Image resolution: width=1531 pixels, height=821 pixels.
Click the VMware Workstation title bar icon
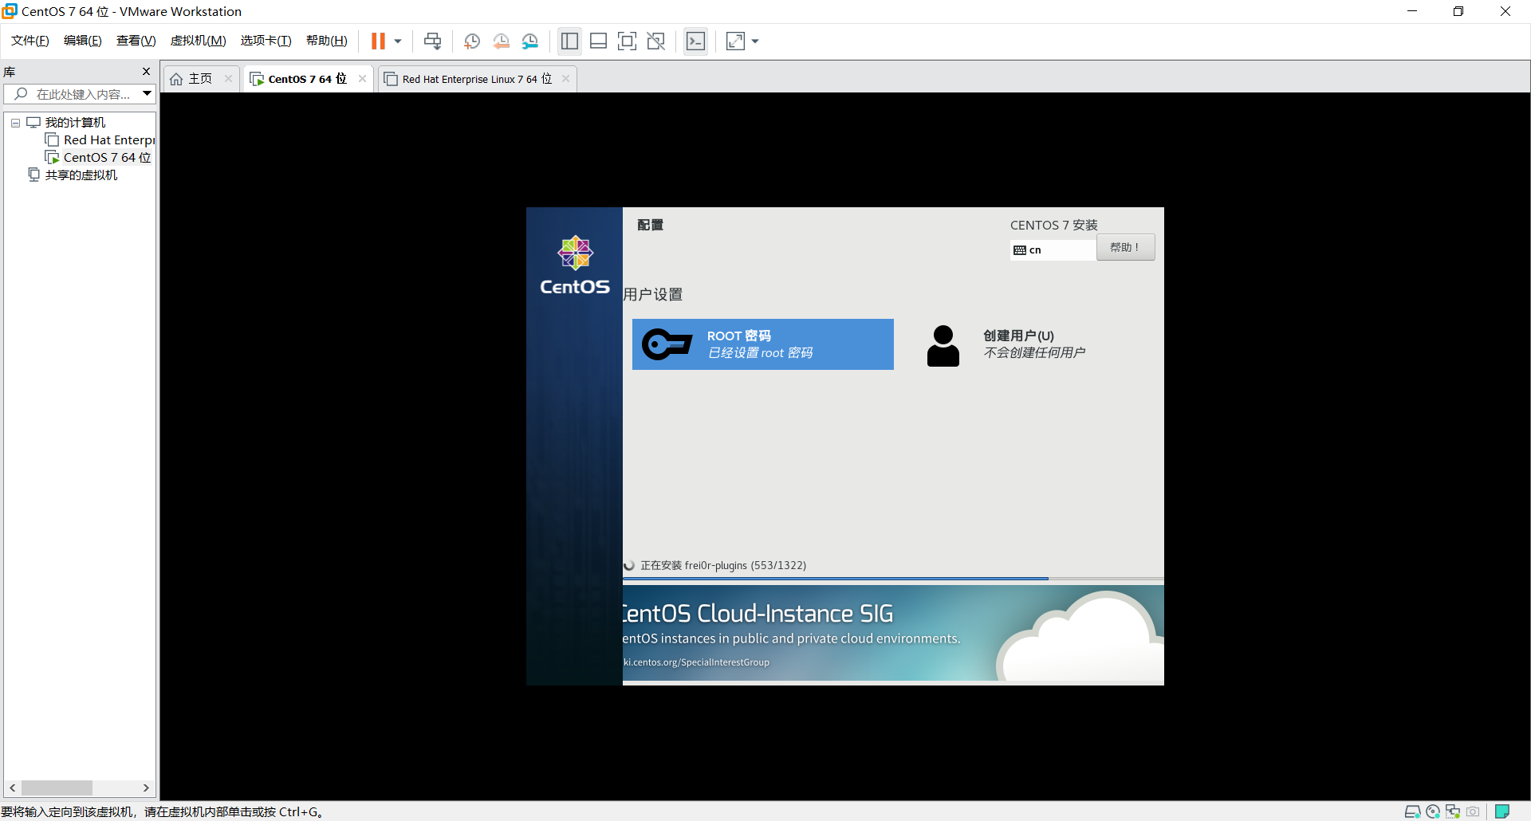pos(10,11)
